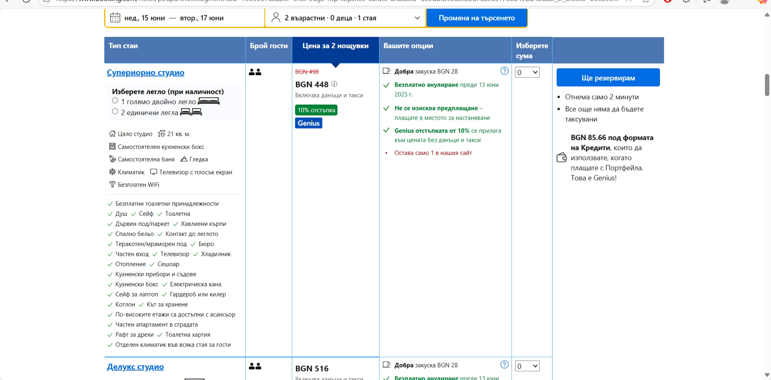This screenshot has height=380, width=771.
Task: Click the person icon in guests field
Action: (276, 18)
